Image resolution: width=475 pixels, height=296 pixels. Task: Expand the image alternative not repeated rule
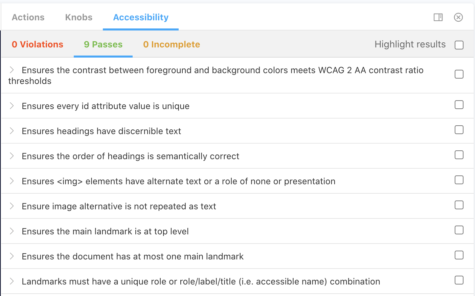click(x=12, y=206)
